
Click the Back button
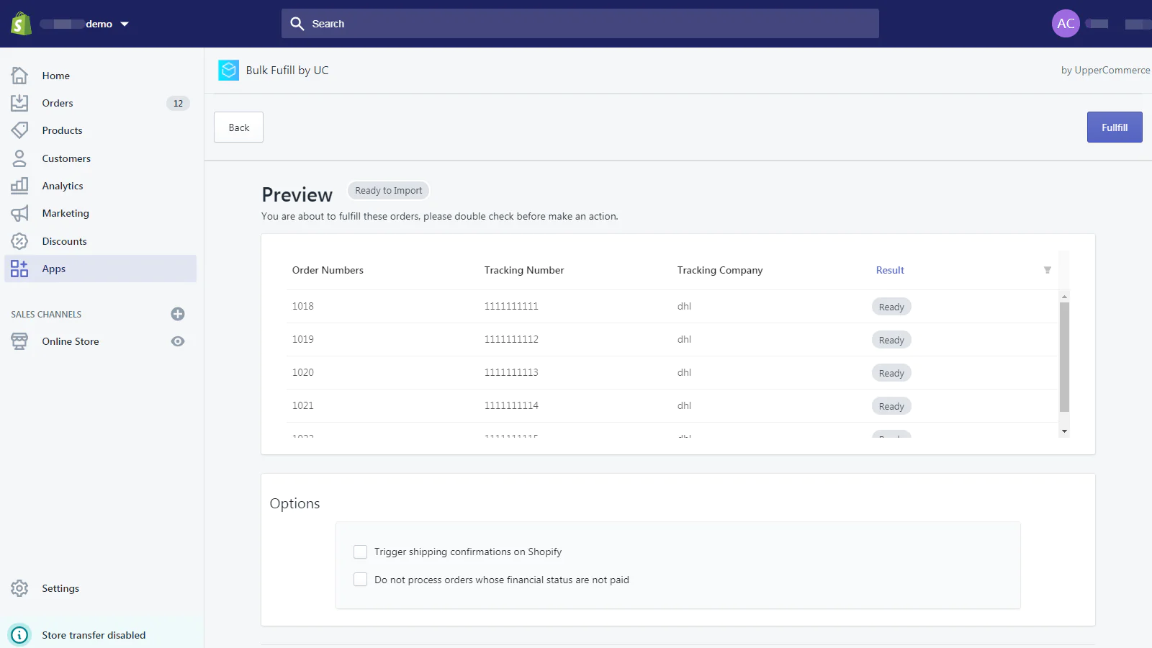[x=238, y=127]
